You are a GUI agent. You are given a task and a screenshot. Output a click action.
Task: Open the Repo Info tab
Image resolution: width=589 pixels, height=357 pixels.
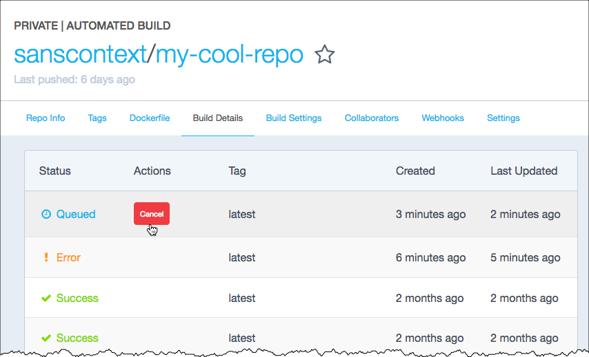[x=46, y=118]
